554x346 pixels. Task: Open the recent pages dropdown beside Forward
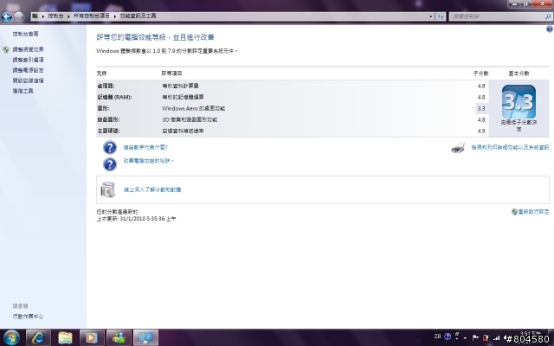click(x=27, y=16)
